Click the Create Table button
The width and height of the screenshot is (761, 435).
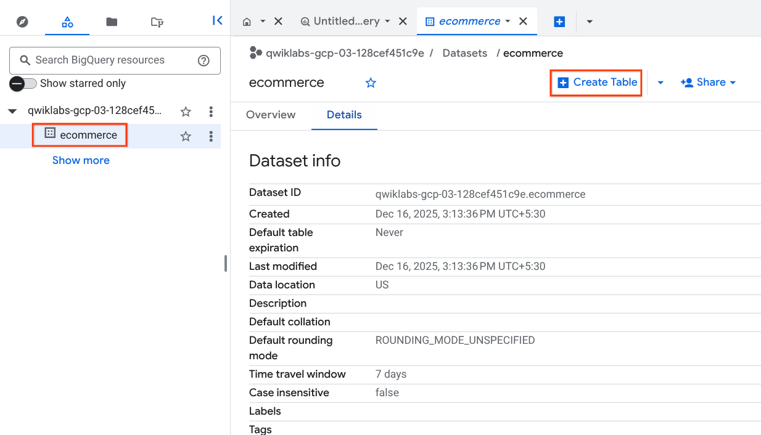(595, 82)
